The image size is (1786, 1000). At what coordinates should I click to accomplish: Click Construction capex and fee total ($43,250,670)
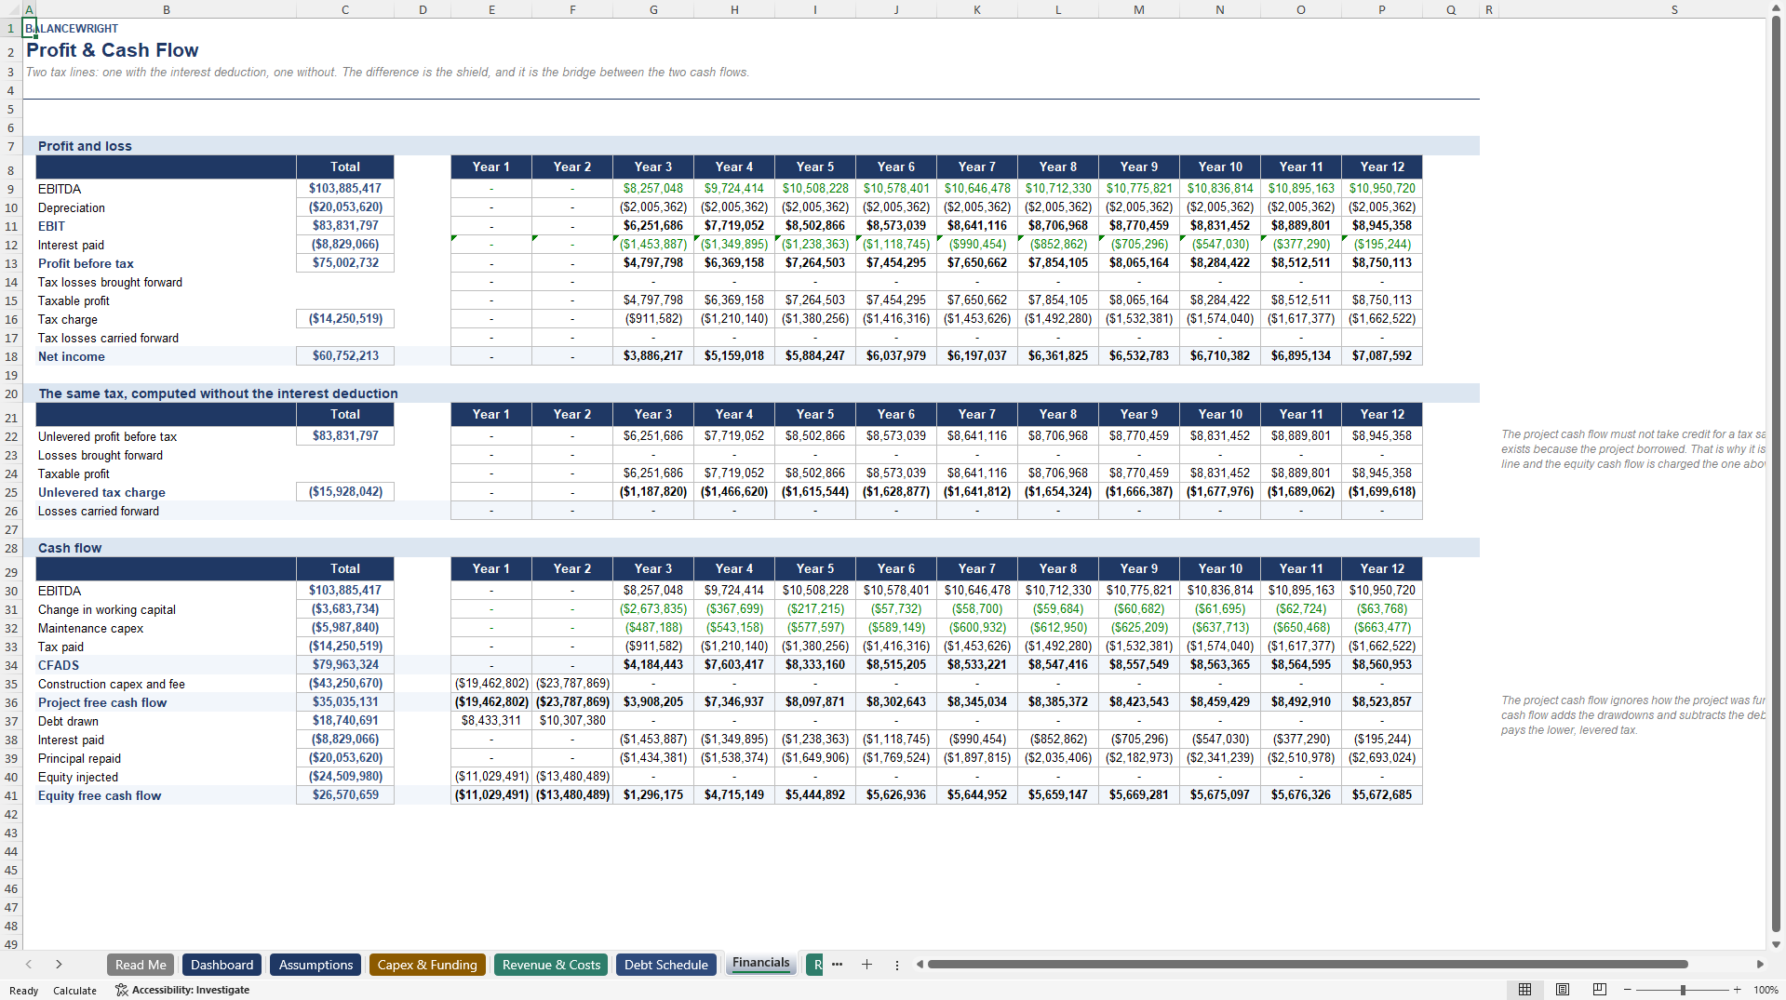pos(345,684)
